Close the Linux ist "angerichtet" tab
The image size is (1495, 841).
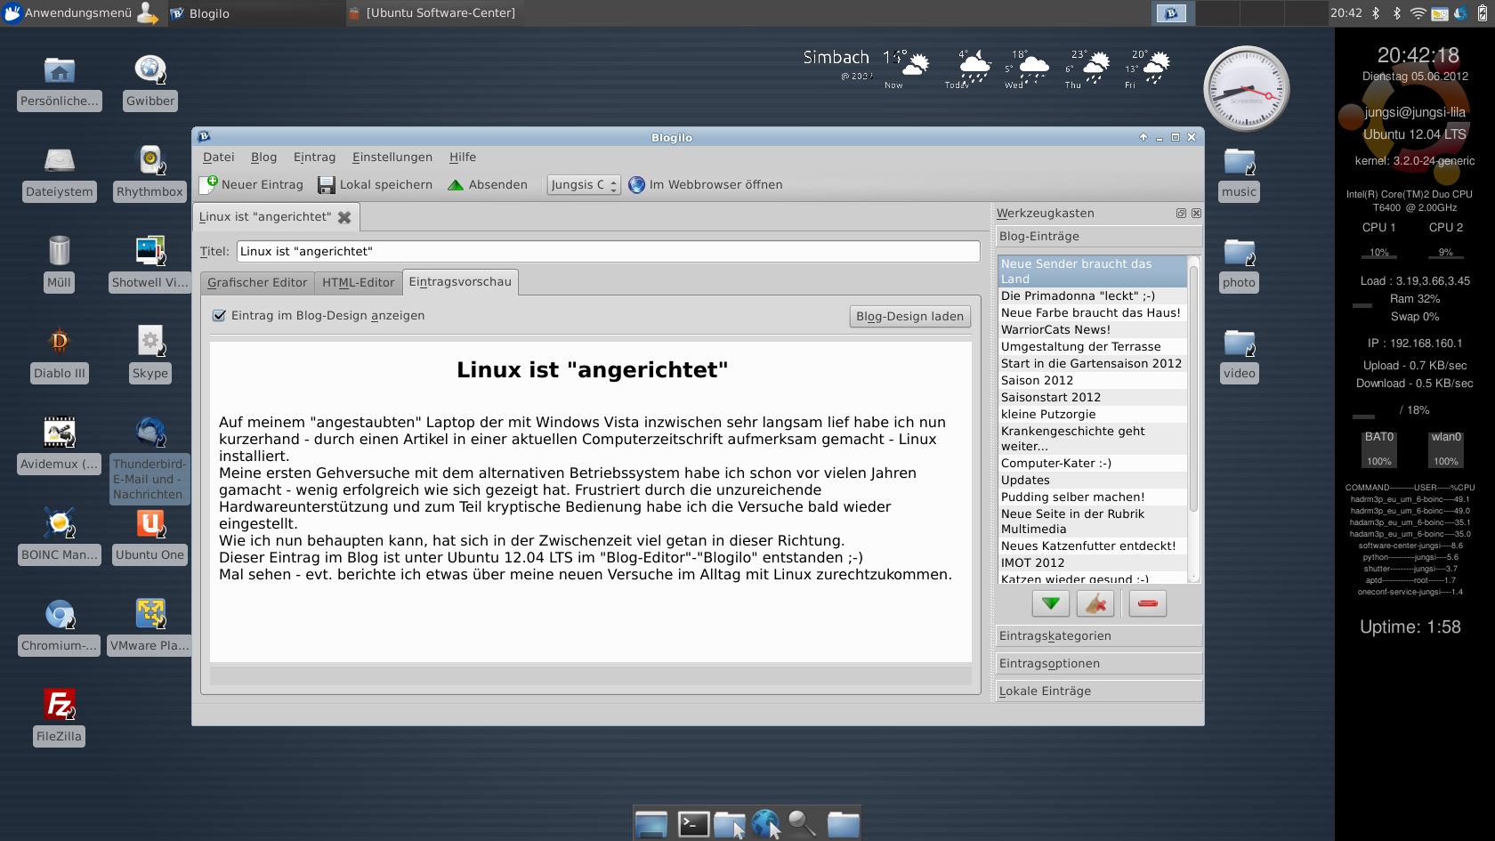(x=344, y=217)
